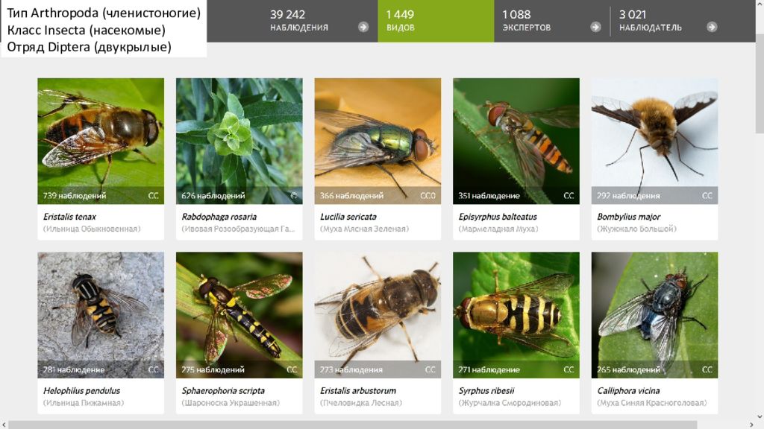
Task: Click arrow icon beside 3 021 наблюдатель
Action: [x=712, y=28]
